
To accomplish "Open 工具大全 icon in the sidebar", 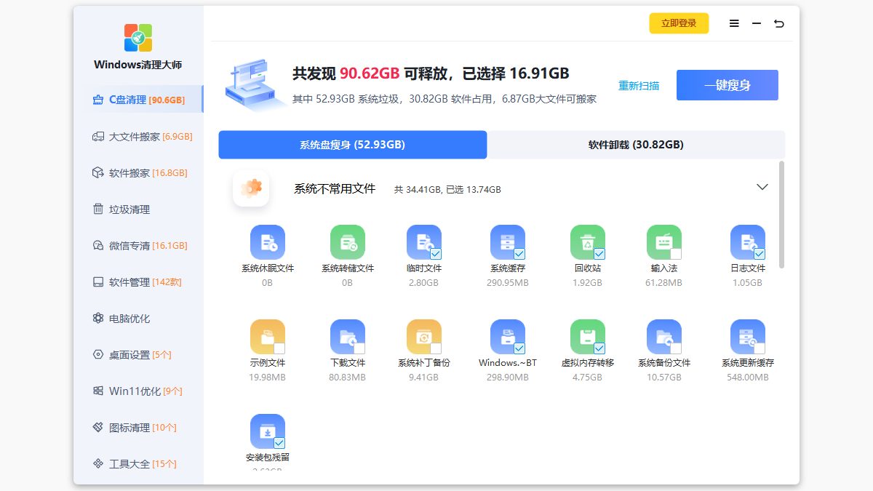I will [98, 464].
